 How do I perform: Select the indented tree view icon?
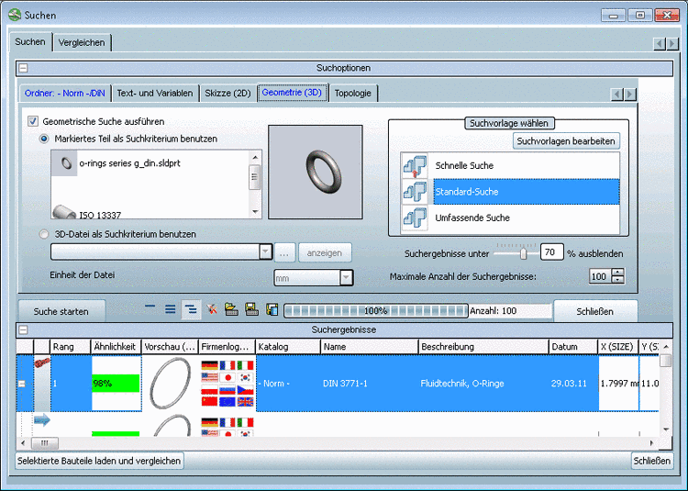click(x=190, y=310)
